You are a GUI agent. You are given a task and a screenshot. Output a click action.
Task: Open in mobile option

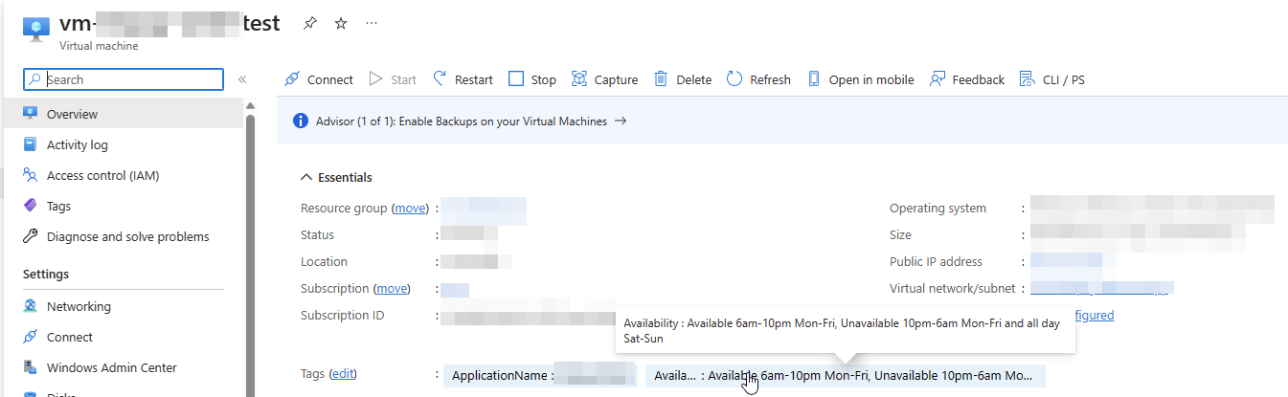[860, 79]
